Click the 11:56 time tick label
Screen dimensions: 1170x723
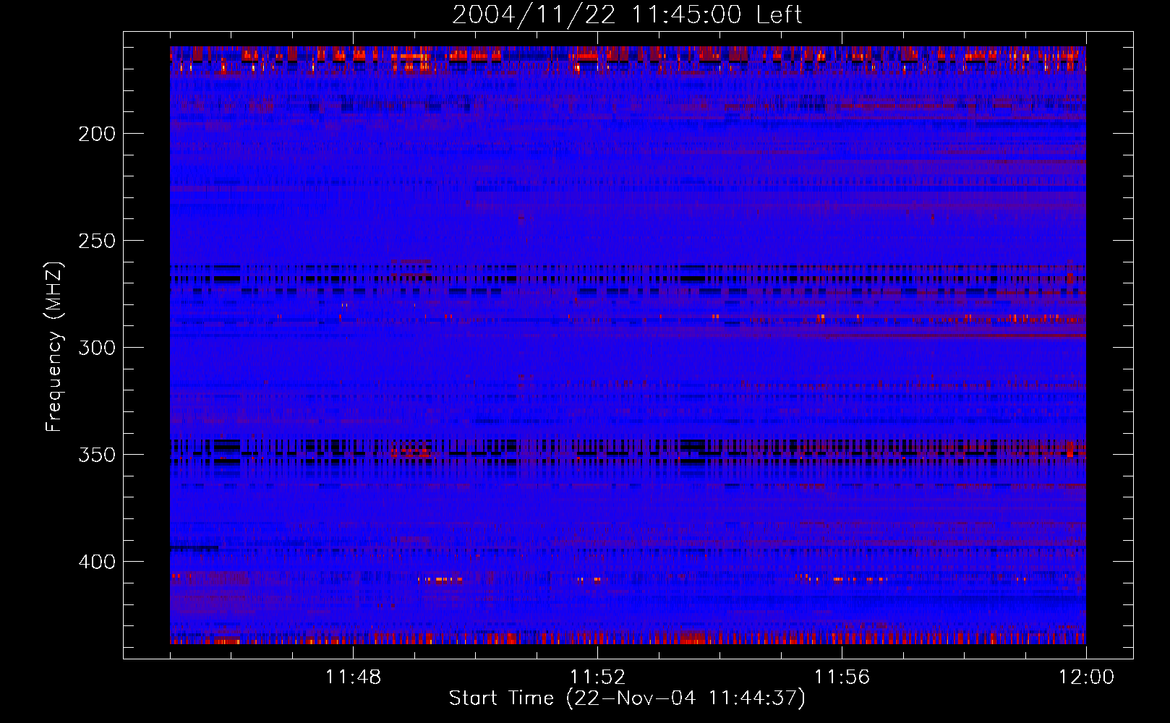pyautogui.click(x=842, y=677)
